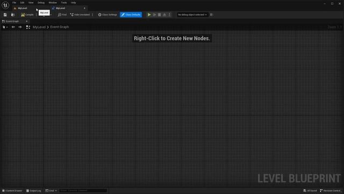Viewport: 344px width, 194px height.
Task: Select the Event Graph tab
Action: point(12,22)
